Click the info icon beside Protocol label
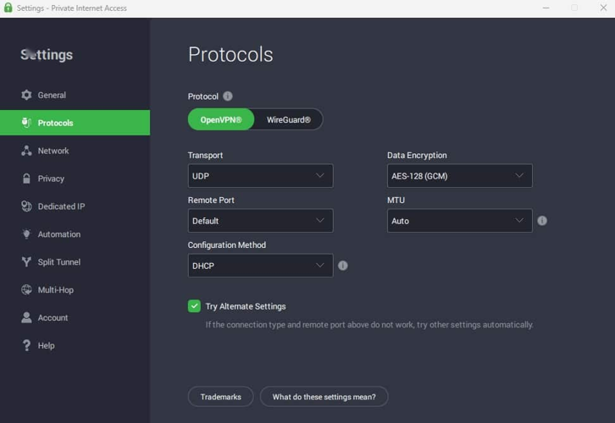The height and width of the screenshot is (423, 615). [x=228, y=96]
